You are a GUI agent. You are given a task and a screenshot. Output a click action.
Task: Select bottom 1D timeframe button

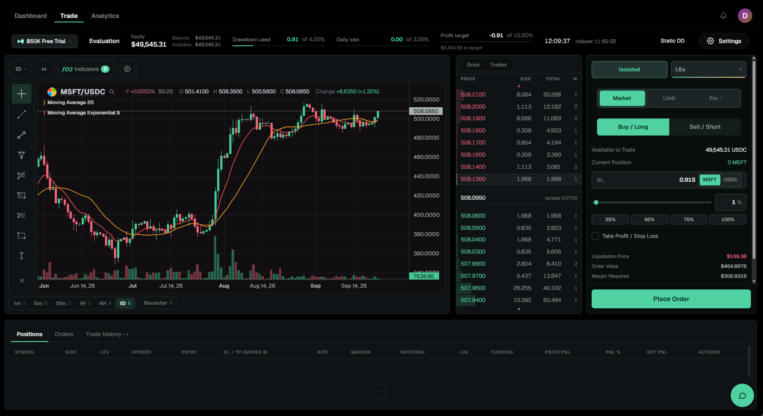pyautogui.click(x=125, y=303)
